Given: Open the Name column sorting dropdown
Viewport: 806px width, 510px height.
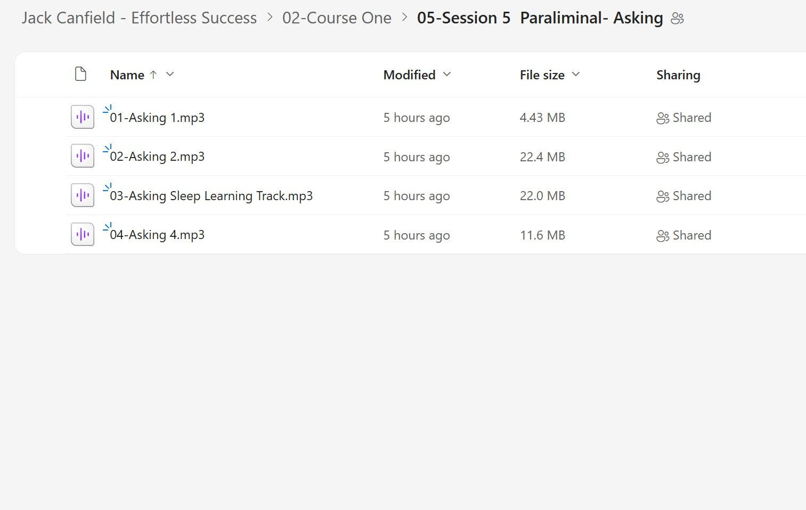Looking at the screenshot, I should [x=169, y=75].
